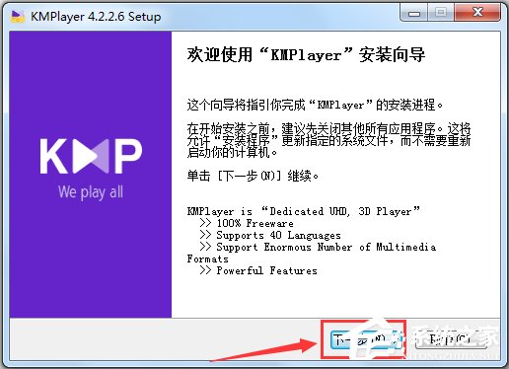Click the 'We play all' slogan

point(91,192)
